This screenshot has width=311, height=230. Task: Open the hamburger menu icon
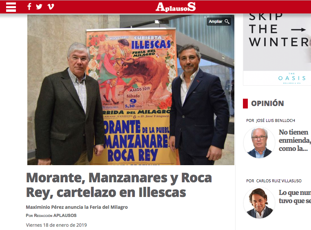tap(11, 7)
